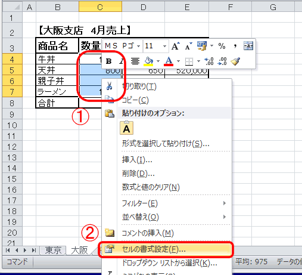Click the Increase Decimal icon

[209, 61]
